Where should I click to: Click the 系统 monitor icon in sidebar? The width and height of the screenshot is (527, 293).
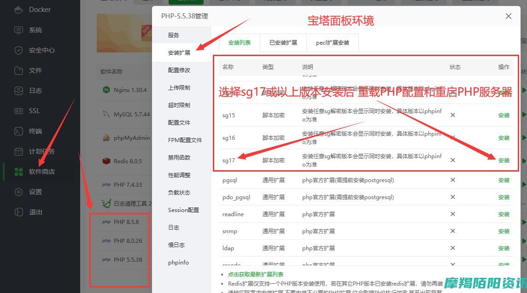[x=18, y=30]
